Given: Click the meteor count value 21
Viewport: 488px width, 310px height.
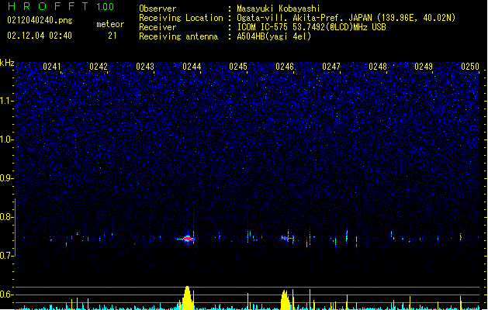Looking at the screenshot, I should click(x=112, y=36).
